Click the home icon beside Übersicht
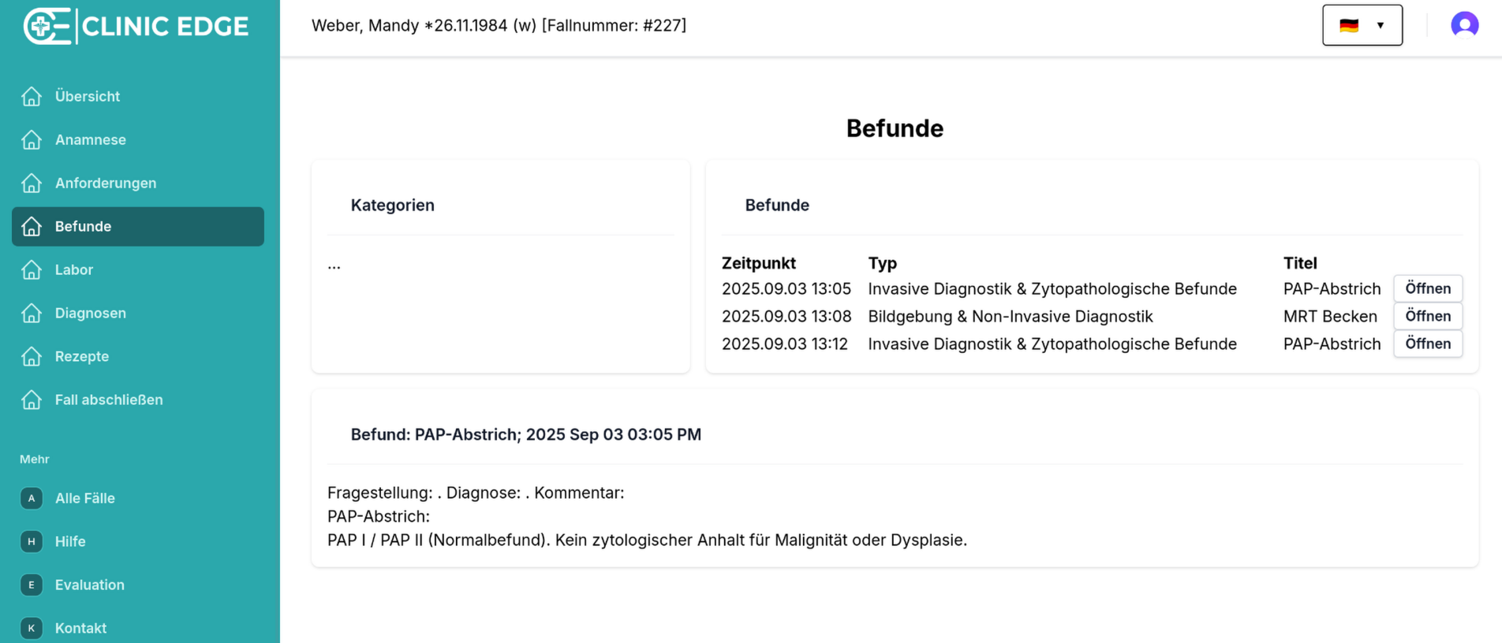Viewport: 1502px width, 643px height. (x=32, y=96)
